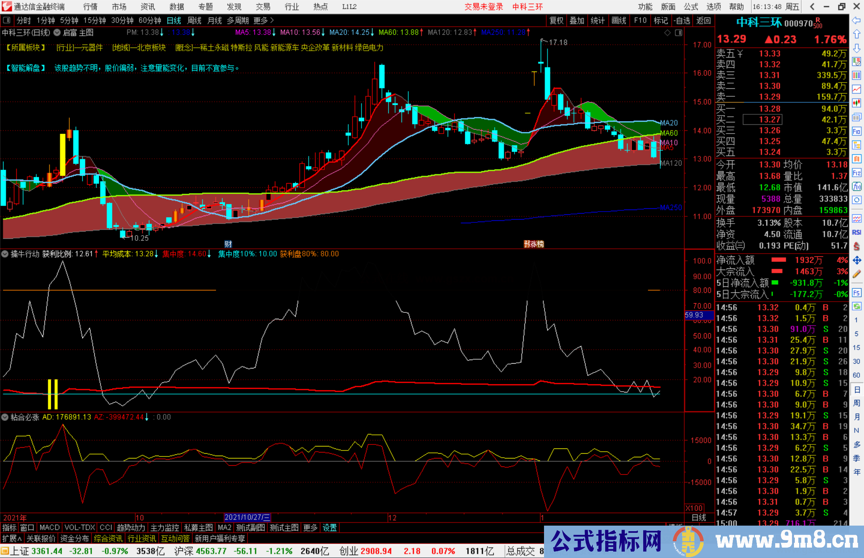The height and width of the screenshot is (558, 864).
Task: Select the candlestick chart sidebar icon
Action: coord(856,103)
